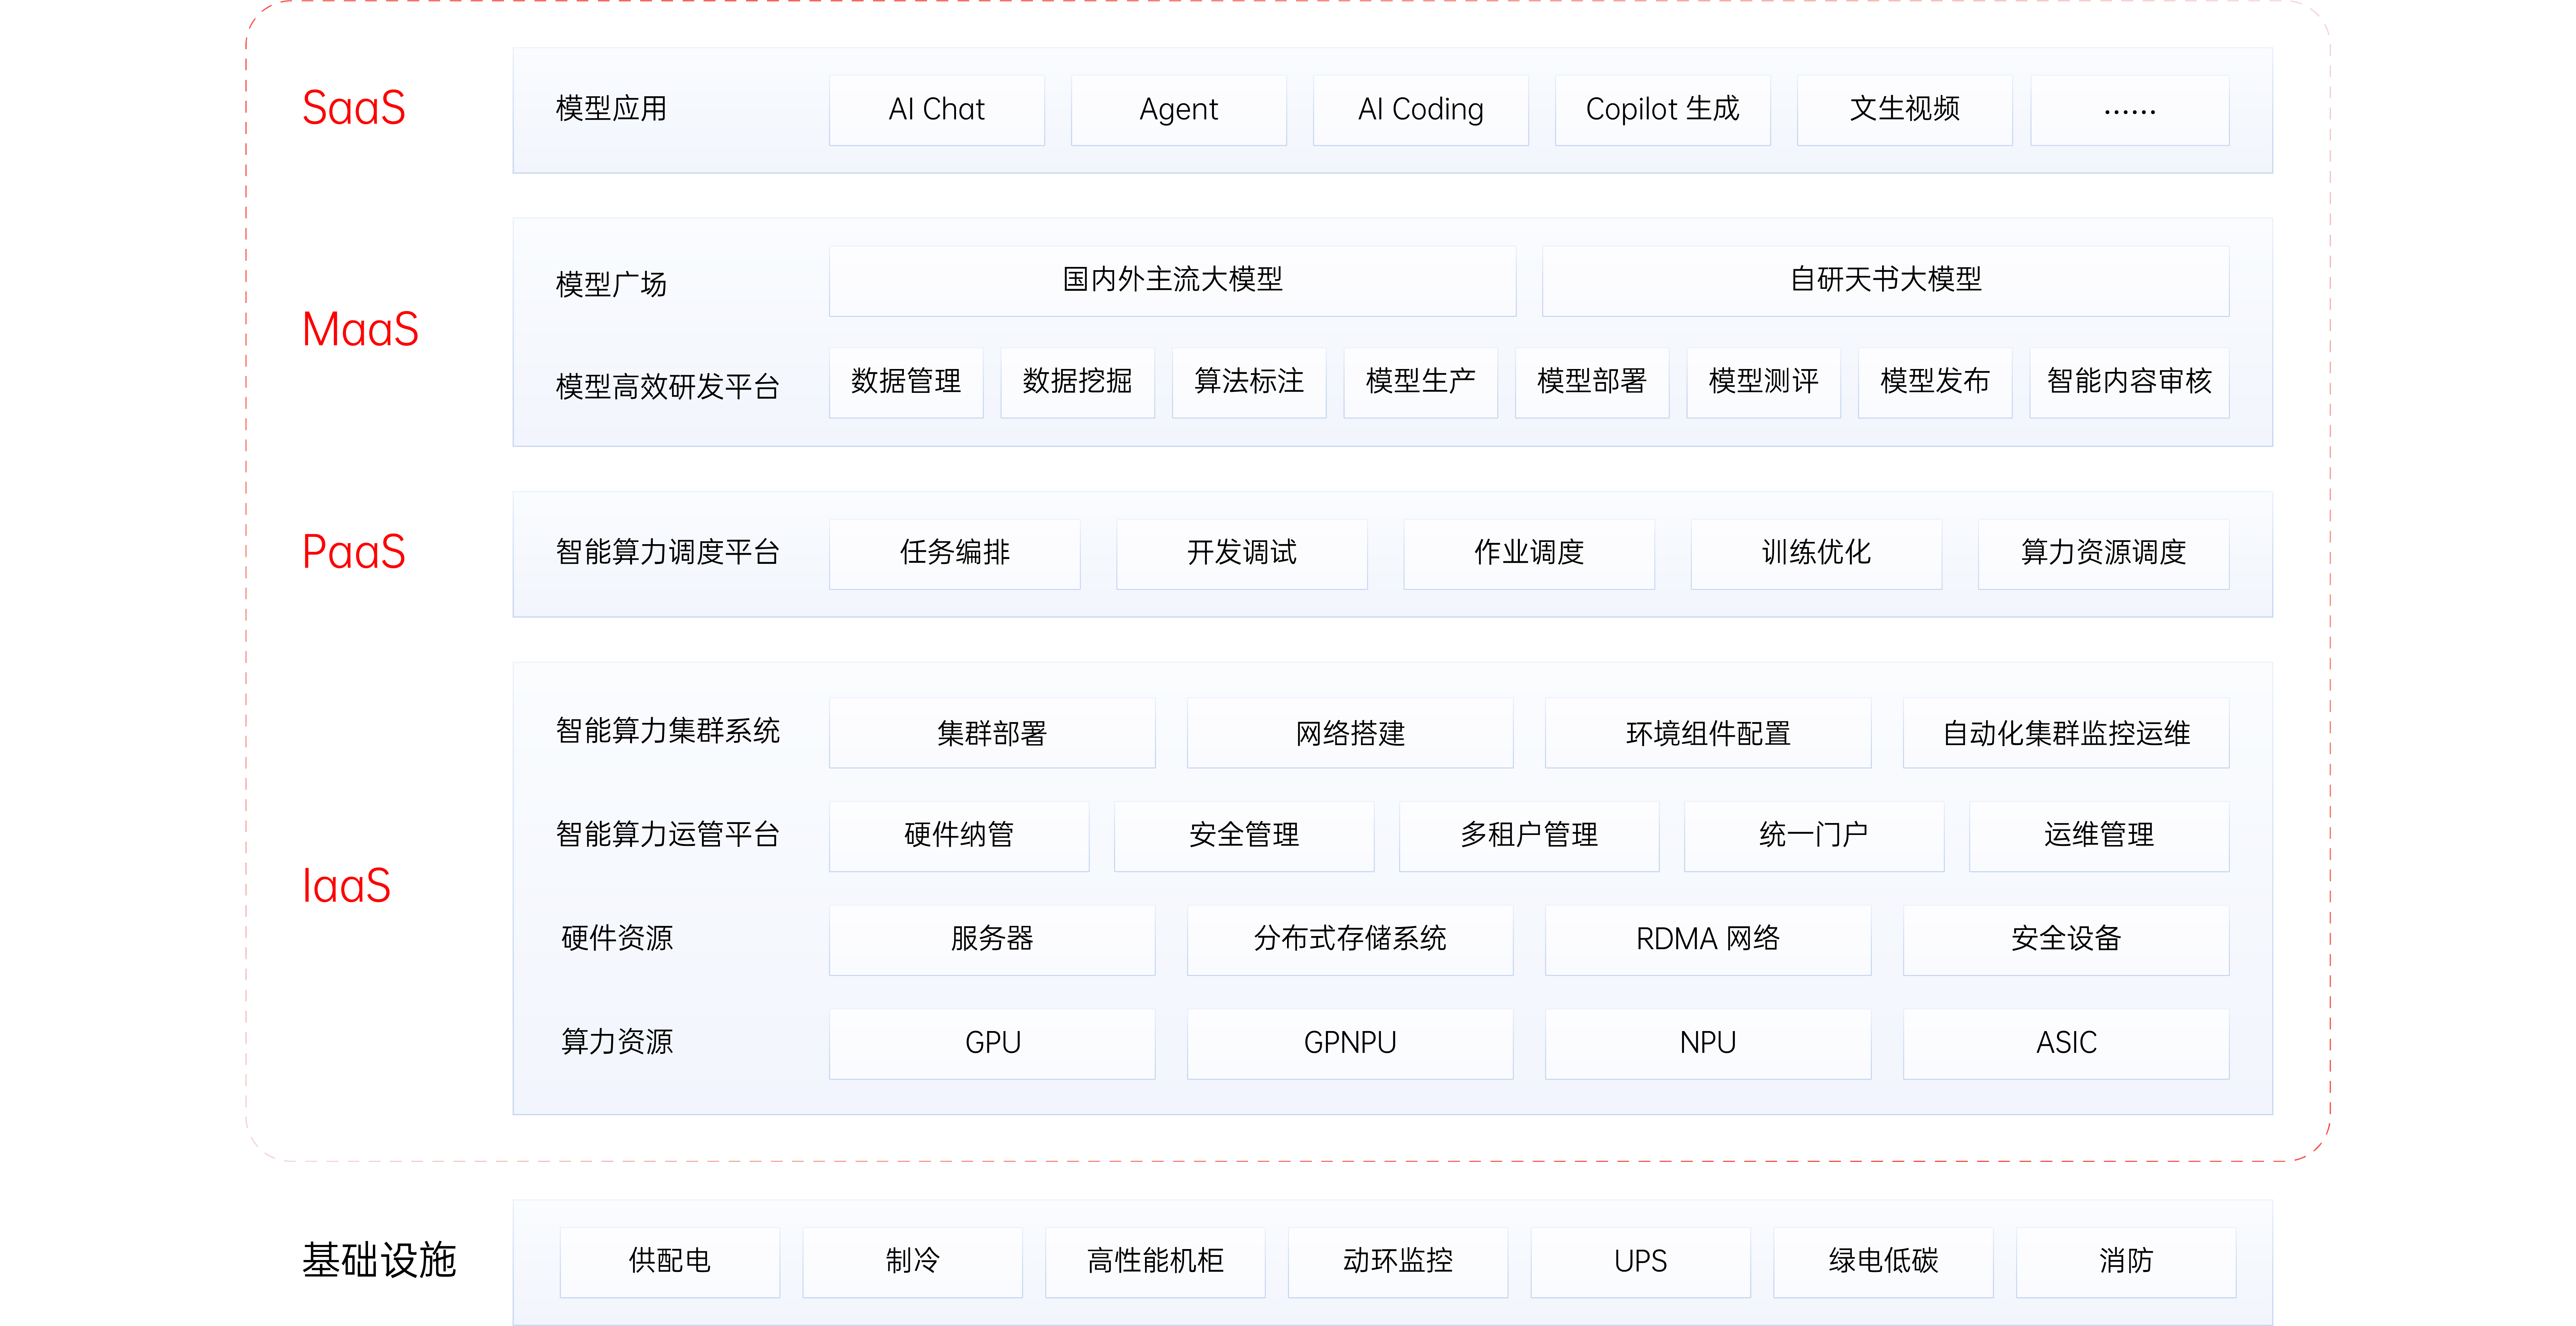Screen dimensions: 2576x1326
Task: Click the ASIC box
Action: (x=2066, y=1044)
